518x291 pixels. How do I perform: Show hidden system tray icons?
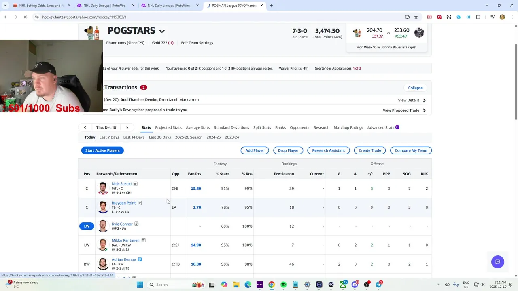439,285
